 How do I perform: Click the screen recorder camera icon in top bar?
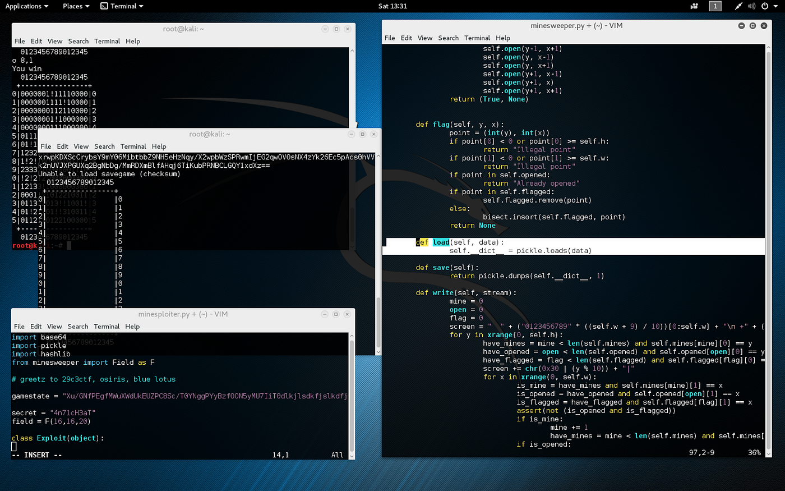pyautogui.click(x=694, y=6)
